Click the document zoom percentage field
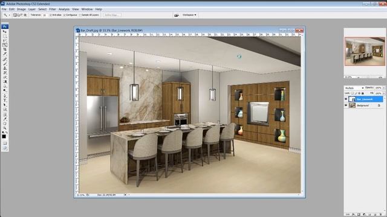The width and height of the screenshot is (387, 217). click(x=80, y=195)
